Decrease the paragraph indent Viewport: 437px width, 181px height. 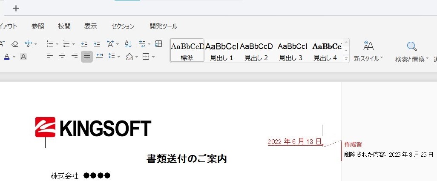(x=84, y=44)
